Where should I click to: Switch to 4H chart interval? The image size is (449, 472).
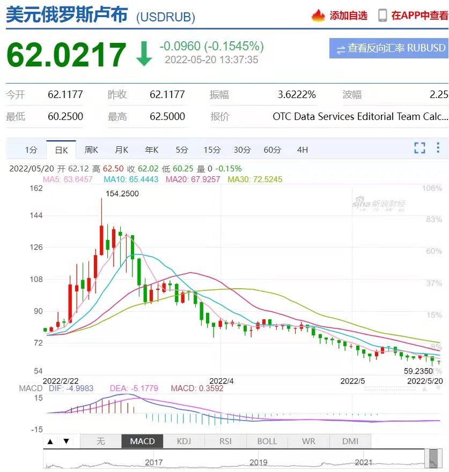pos(302,149)
